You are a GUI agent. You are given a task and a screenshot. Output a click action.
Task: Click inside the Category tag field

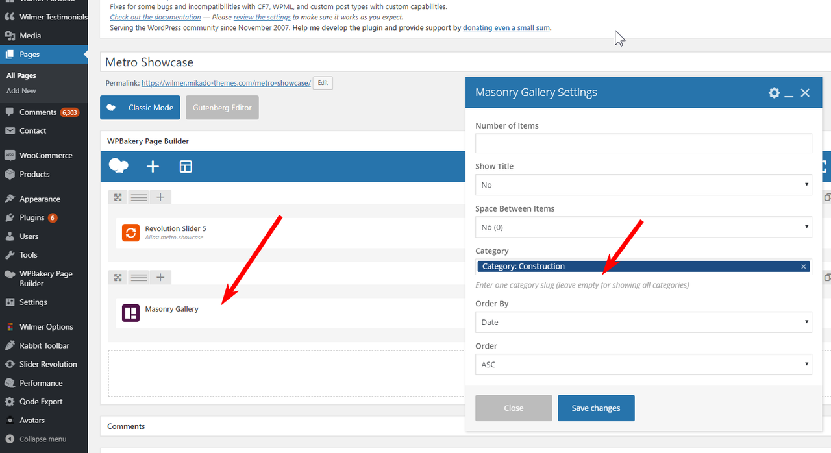click(x=643, y=267)
